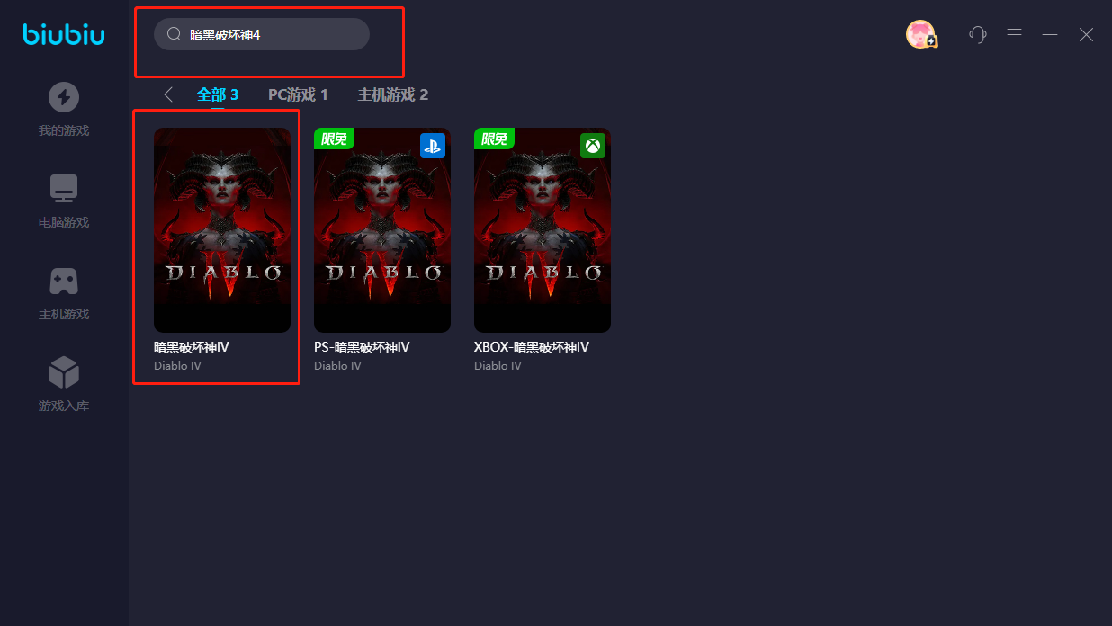Click the 游戏入库 sidebar label
Viewport: 1112px width, 626px height.
(x=64, y=406)
